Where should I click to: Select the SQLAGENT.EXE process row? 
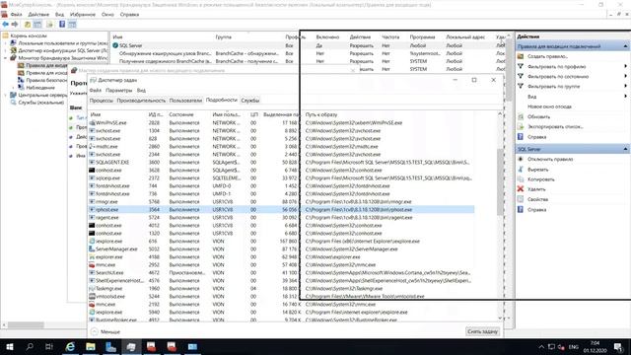(281, 162)
